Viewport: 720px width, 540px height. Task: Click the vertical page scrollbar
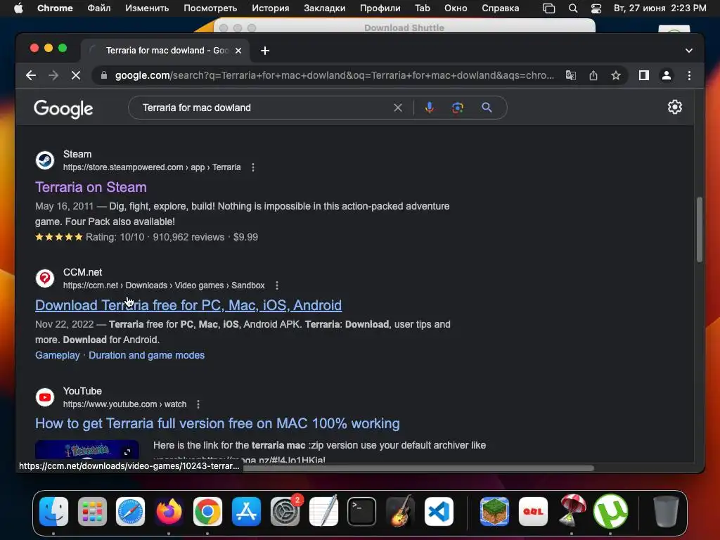click(700, 230)
